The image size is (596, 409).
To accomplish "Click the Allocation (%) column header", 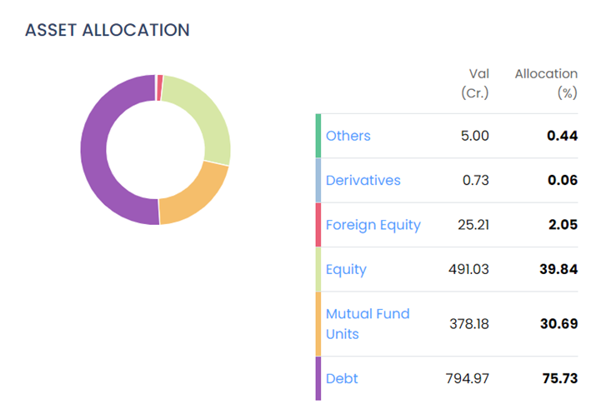I will click(546, 83).
